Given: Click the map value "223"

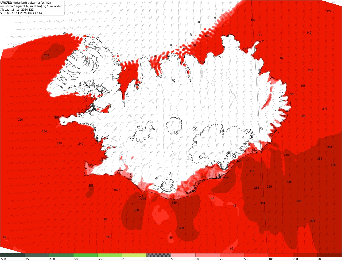Looking at the screenshot, I should pos(203,177).
